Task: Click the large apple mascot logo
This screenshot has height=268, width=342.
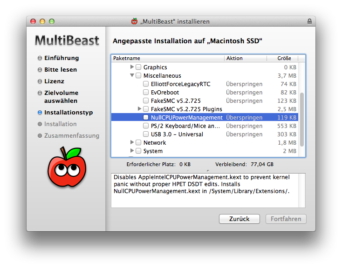Action: tap(67, 167)
